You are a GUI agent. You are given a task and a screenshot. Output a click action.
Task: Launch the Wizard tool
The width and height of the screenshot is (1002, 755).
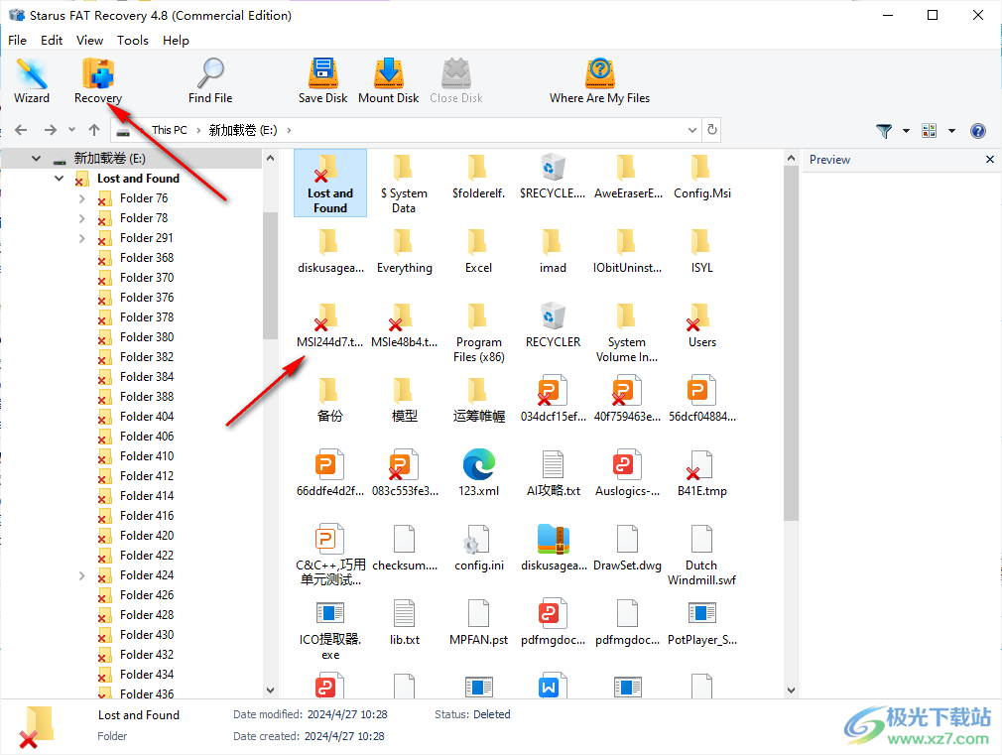point(32,79)
